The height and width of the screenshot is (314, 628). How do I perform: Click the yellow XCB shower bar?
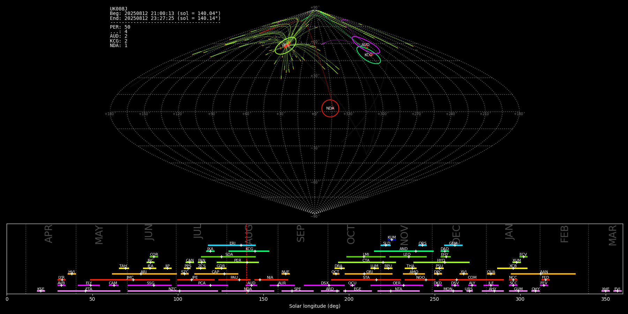(x=512, y=268)
